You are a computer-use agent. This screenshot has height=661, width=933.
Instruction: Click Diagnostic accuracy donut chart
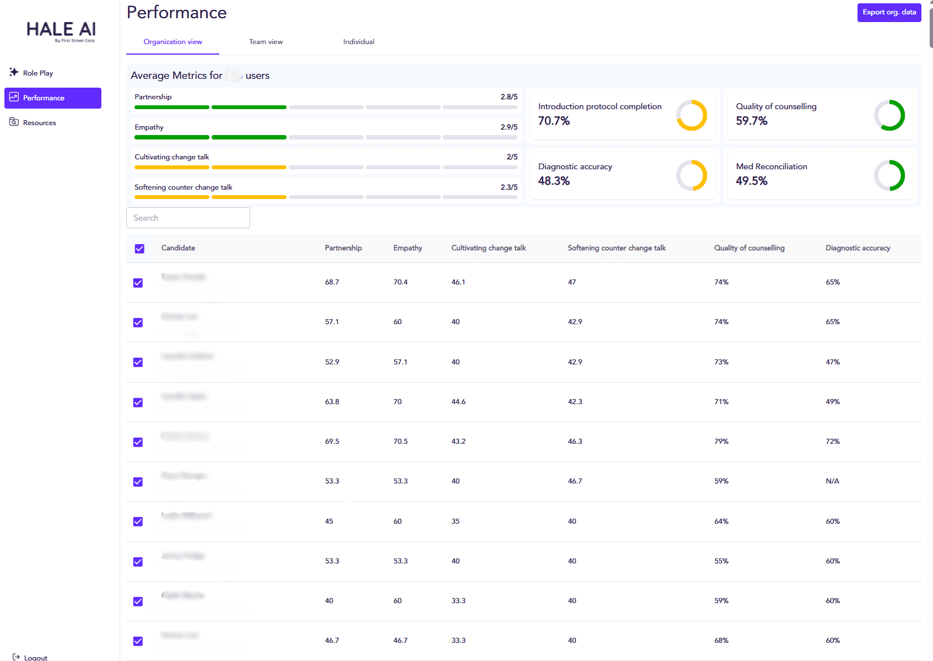click(692, 175)
